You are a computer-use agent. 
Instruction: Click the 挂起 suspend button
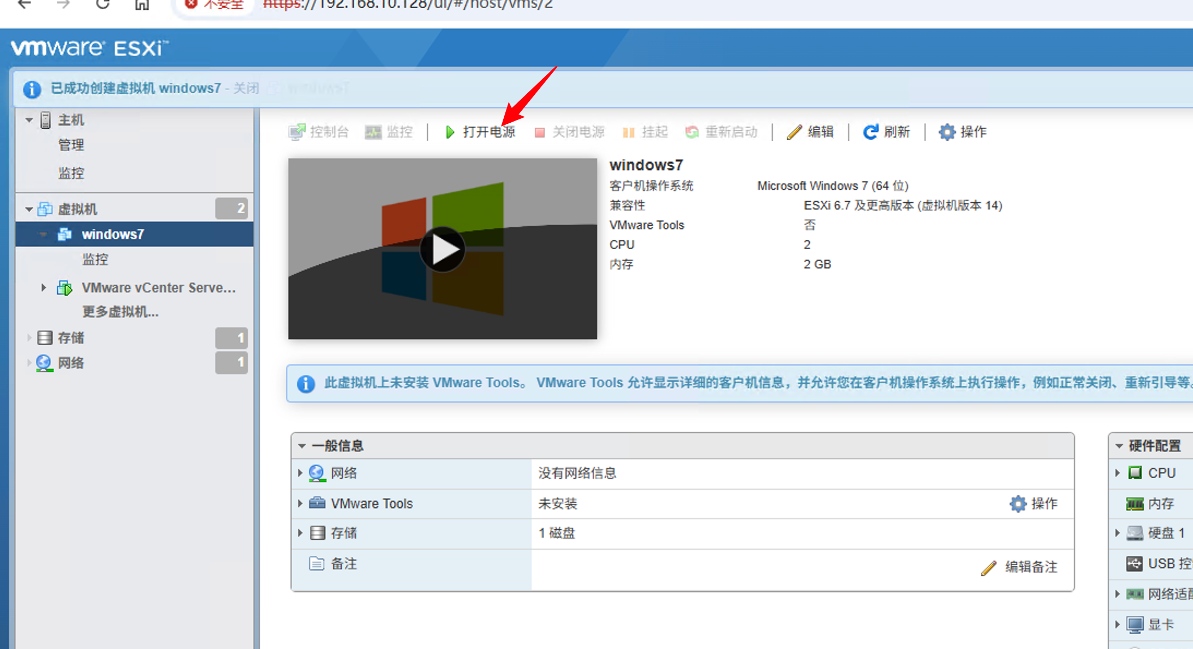tap(645, 132)
